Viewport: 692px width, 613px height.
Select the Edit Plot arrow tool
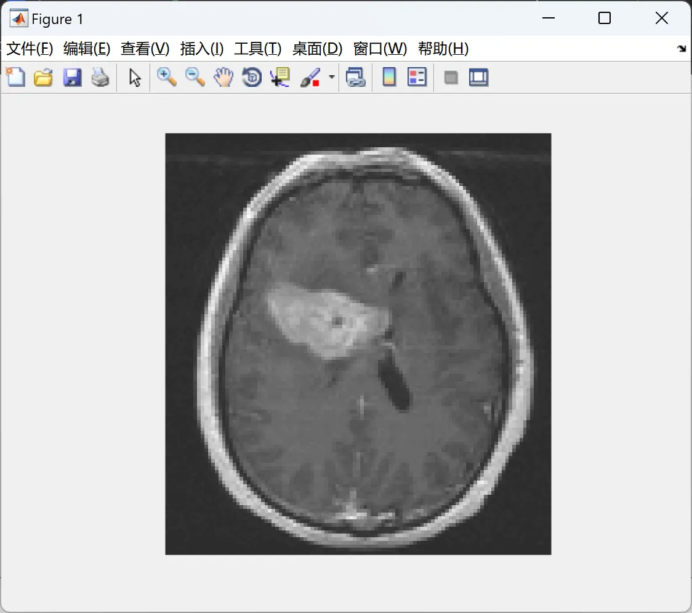135,77
